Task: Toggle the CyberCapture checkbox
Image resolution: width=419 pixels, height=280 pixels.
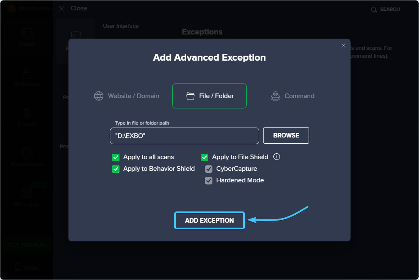Action: tap(209, 169)
